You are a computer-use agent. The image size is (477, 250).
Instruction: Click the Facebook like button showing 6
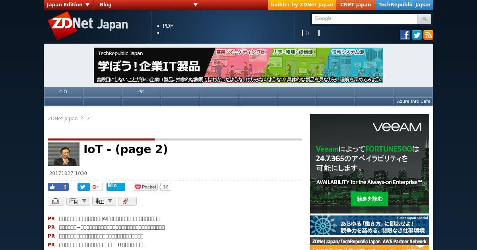pyautogui.click(x=58, y=187)
